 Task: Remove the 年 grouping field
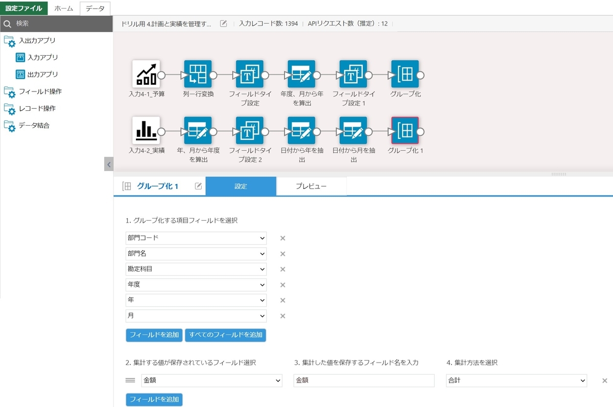click(282, 300)
